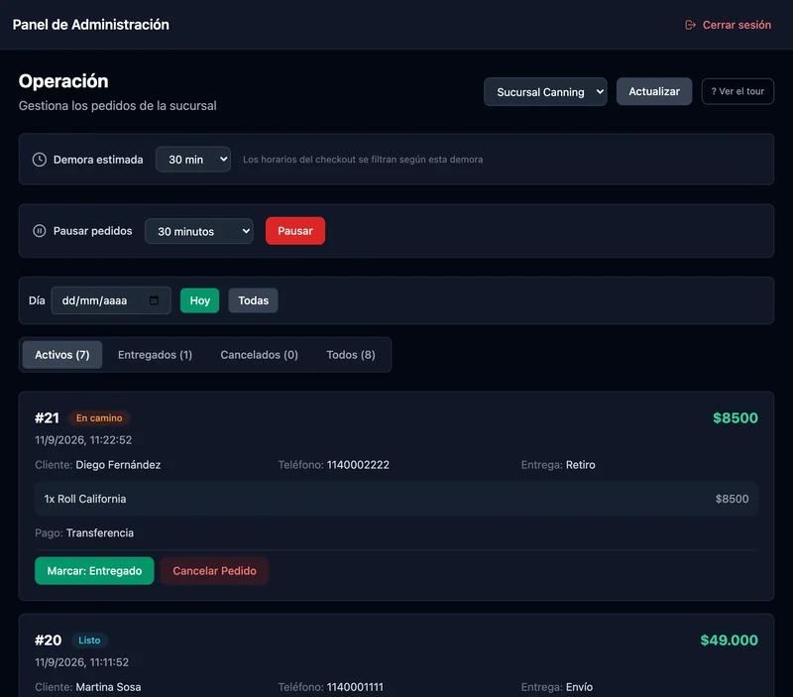Click the Cerrar sesión link

728,25
